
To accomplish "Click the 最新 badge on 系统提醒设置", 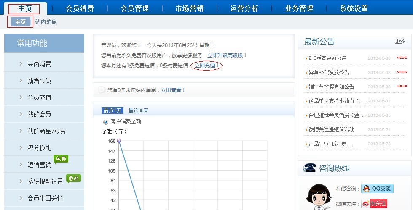I will click(x=73, y=178).
